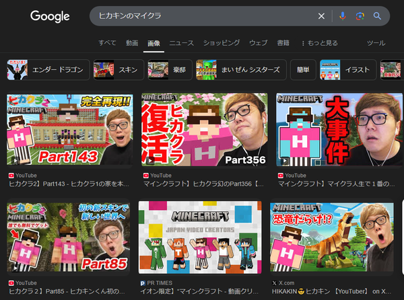404x300 pixels.
Task: Click YouTube source icon under 大事件 result
Action: click(281, 176)
